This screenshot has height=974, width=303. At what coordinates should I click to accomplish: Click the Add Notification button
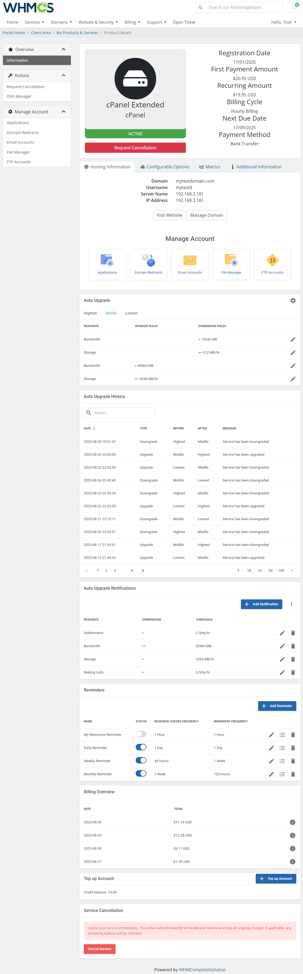point(261,604)
